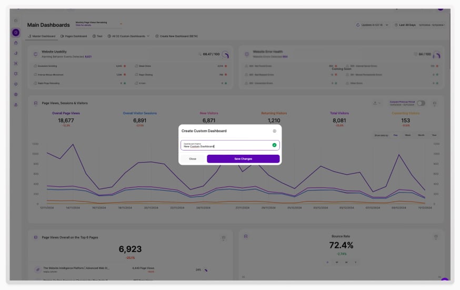
Task: Switch to the Pages Dashboard tab
Action: pos(74,36)
